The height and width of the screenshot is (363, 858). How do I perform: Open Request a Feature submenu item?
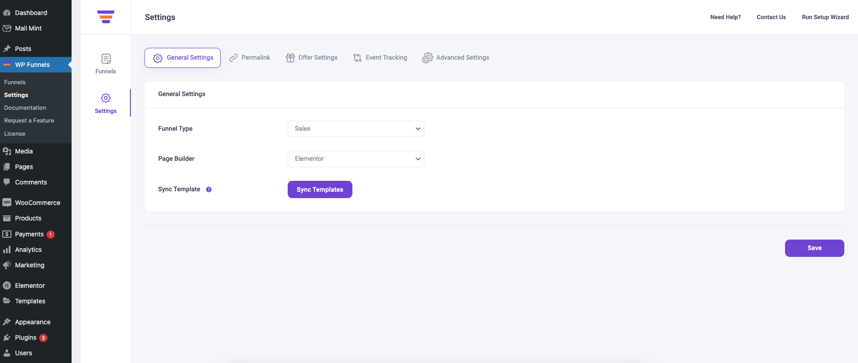(x=29, y=121)
